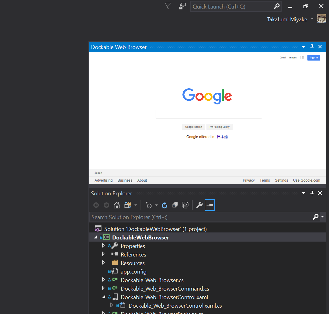This screenshot has height=314, width=329.
Task: Close the Solution Explorer panel
Action: click(320, 193)
